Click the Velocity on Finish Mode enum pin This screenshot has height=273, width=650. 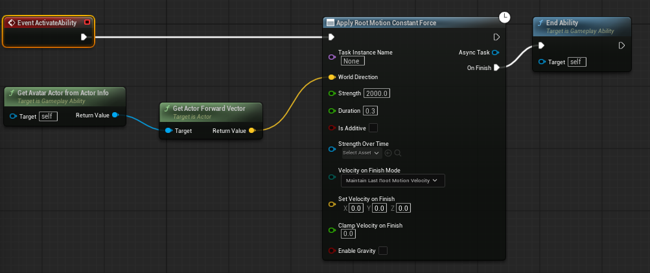coord(332,177)
